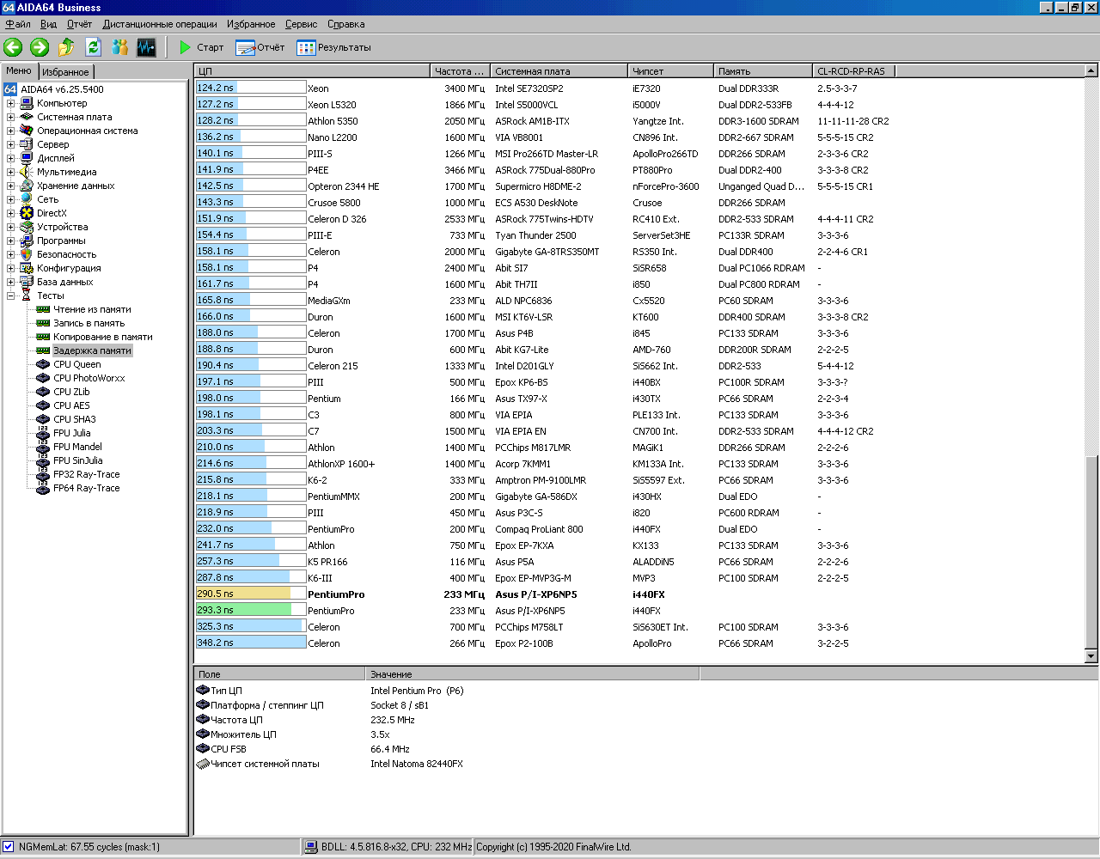Expand the Системная плата tree node
The height and width of the screenshot is (859, 1100).
coord(11,117)
